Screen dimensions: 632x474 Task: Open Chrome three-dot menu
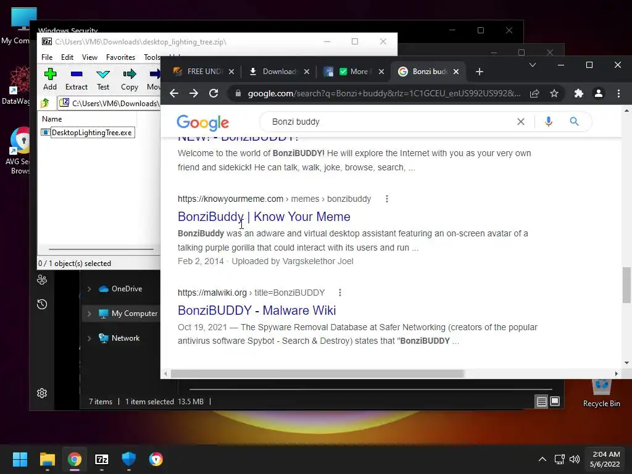tap(618, 94)
